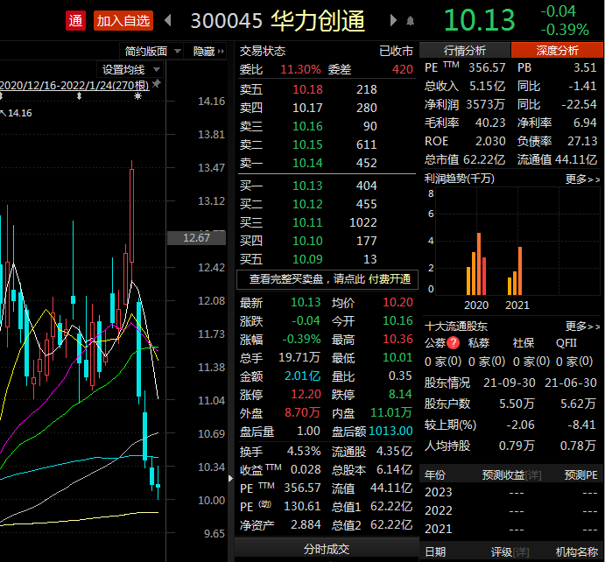Click 委差 value 420

pyautogui.click(x=403, y=69)
